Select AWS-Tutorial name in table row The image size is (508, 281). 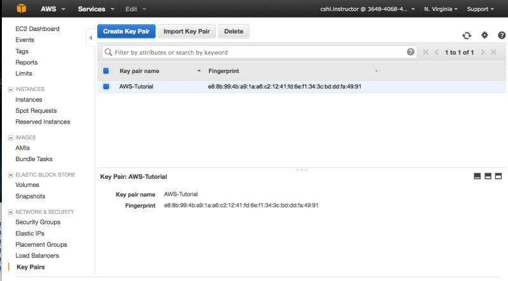[136, 86]
